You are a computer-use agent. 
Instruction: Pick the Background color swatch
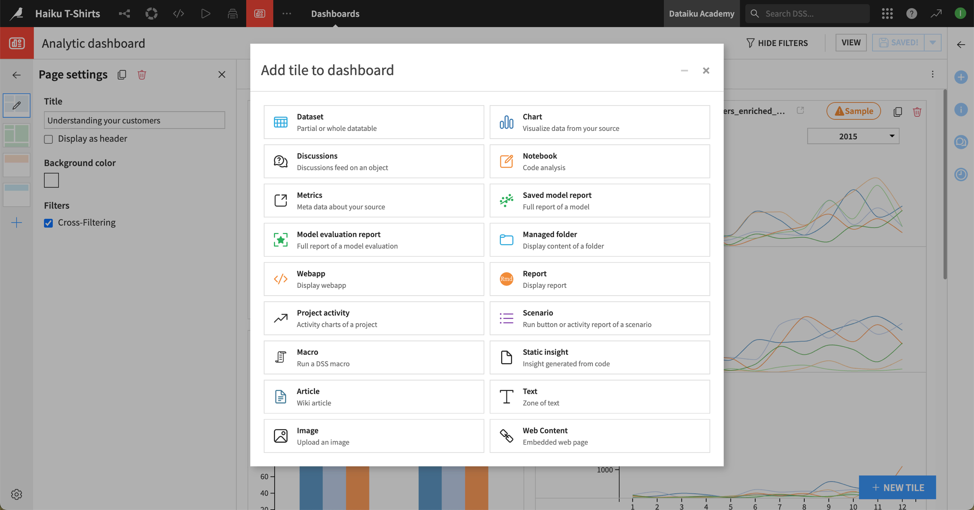pyautogui.click(x=51, y=180)
